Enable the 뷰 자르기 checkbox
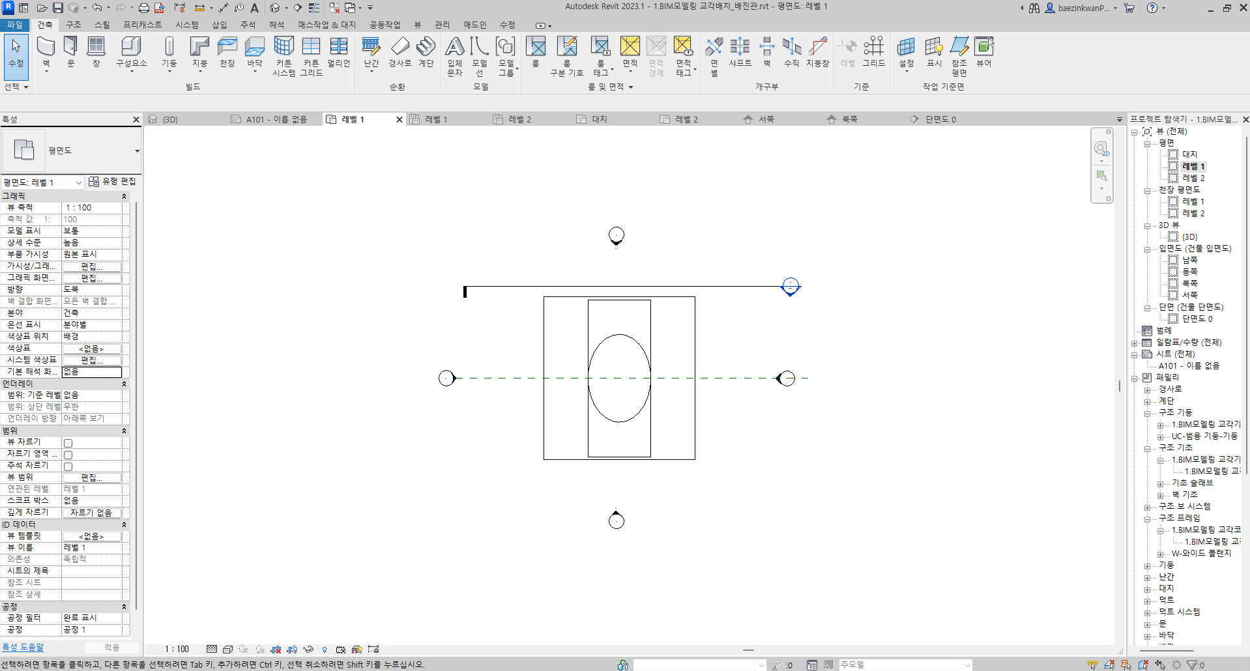Screen dimensions: 1250x671 point(68,443)
